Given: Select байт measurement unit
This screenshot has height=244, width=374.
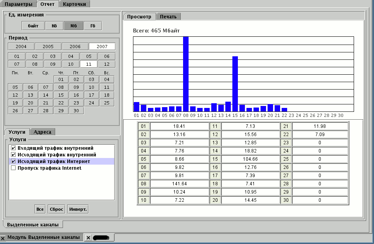Looking at the screenshot, I should click(33, 26).
